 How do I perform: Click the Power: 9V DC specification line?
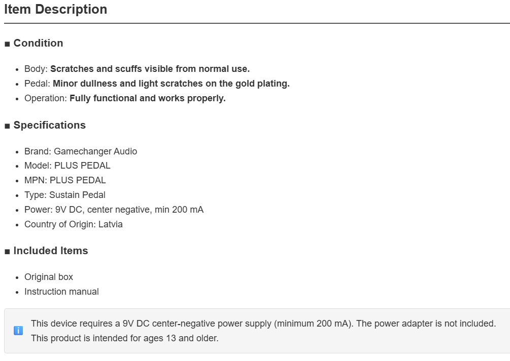point(114,210)
